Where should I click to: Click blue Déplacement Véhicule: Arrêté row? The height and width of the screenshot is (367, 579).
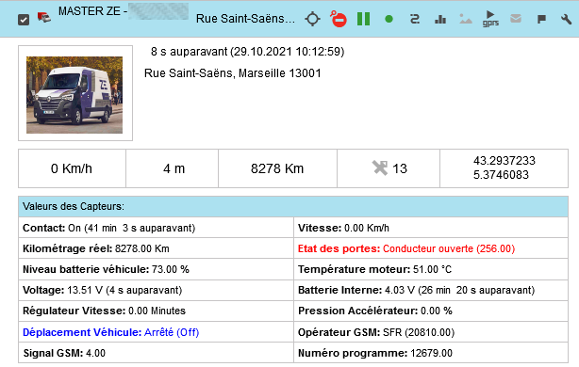[x=156, y=332]
